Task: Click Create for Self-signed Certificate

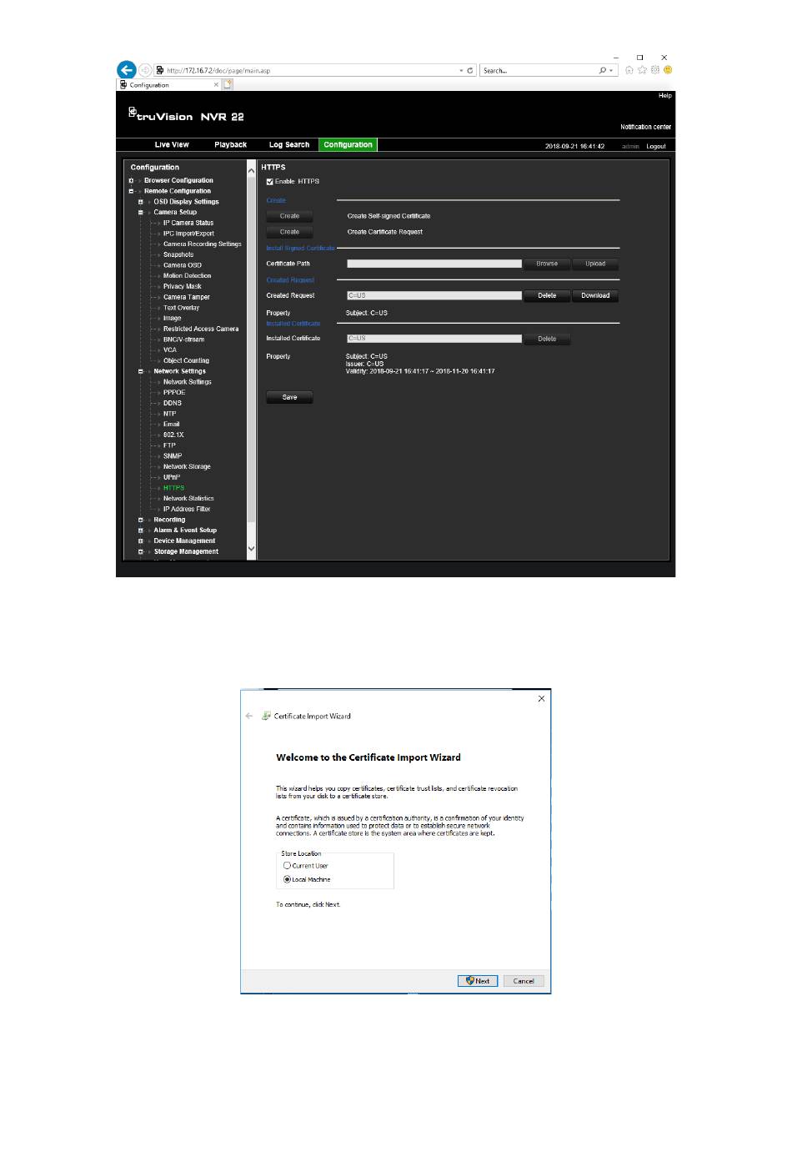Action: (x=289, y=216)
